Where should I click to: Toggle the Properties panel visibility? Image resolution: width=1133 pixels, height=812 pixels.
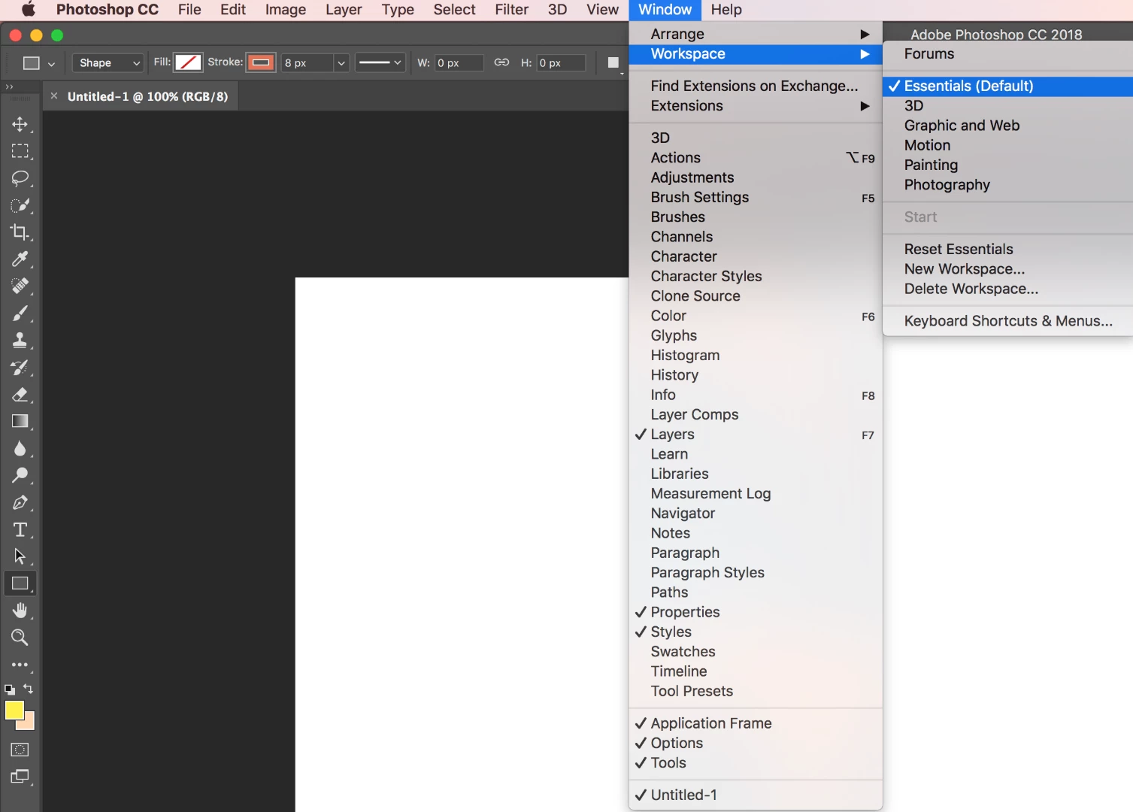(755, 612)
